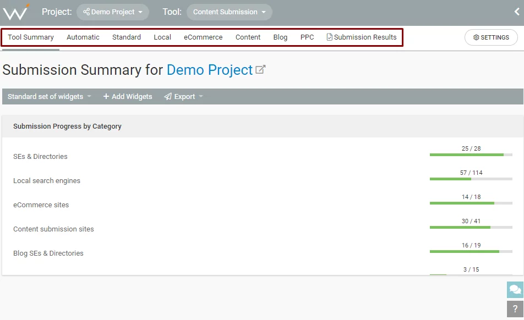
Task: View the Submission Results tab
Action: [362, 37]
